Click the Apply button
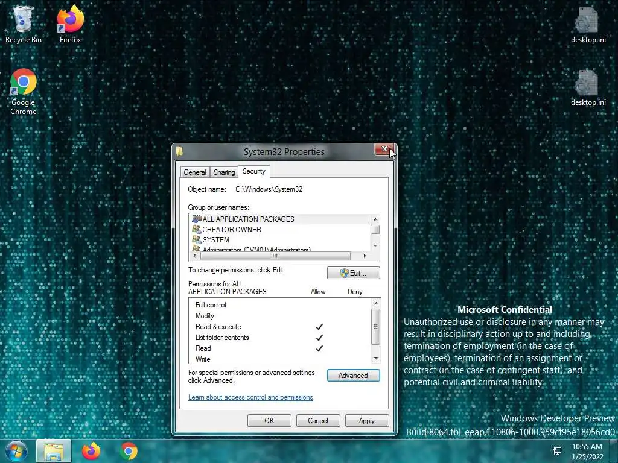 click(x=366, y=420)
